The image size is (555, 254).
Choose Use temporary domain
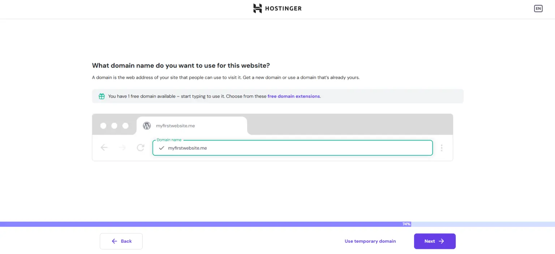[x=370, y=241]
